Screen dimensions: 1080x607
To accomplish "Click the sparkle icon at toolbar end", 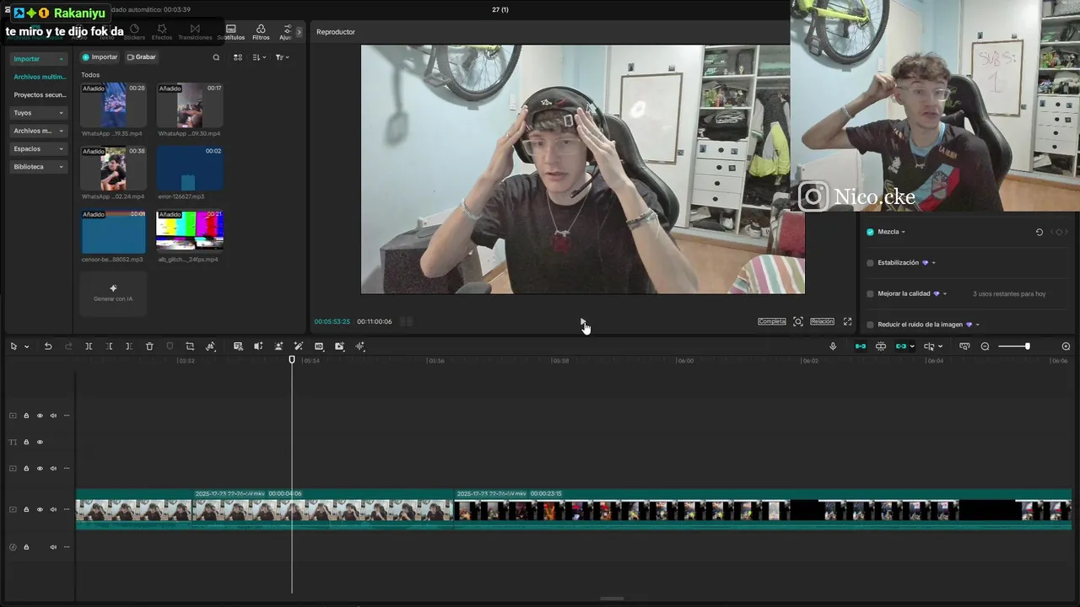I will click(x=360, y=346).
